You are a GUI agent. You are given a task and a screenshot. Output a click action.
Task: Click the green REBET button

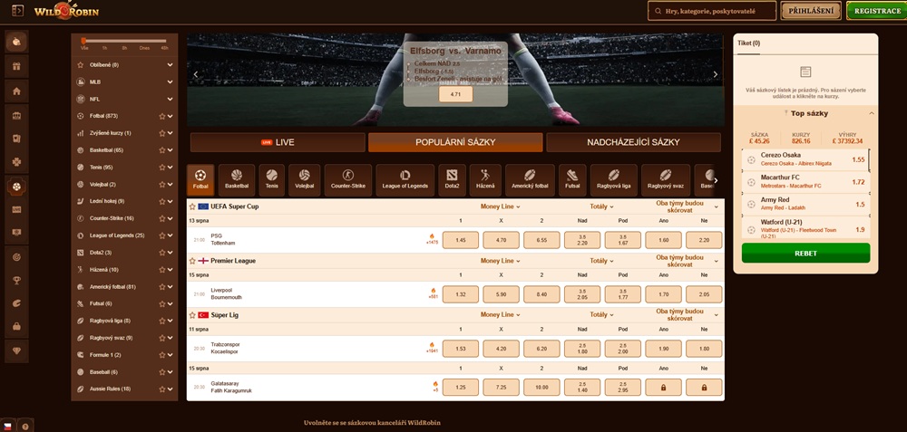click(805, 253)
